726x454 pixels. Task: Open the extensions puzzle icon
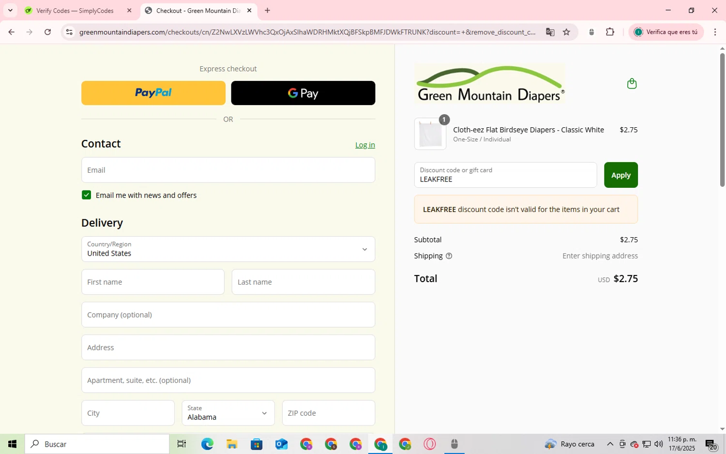click(610, 32)
